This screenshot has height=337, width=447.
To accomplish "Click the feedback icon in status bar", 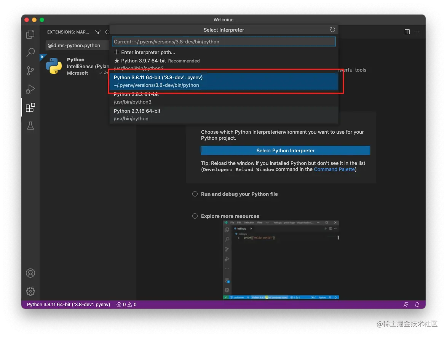I will 406,305.
